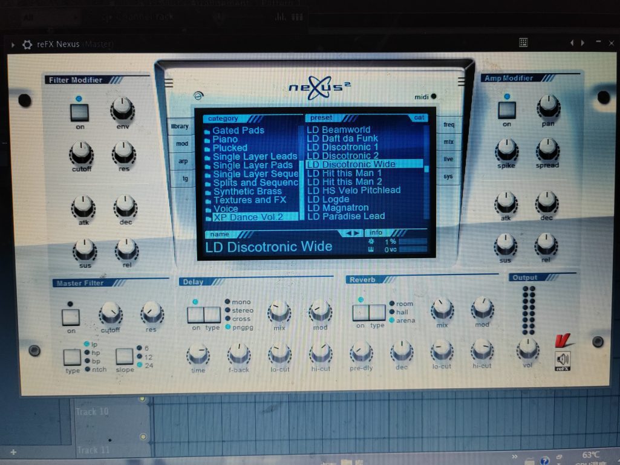
Task: Select preset LD Magnatron
Action: tap(338, 207)
